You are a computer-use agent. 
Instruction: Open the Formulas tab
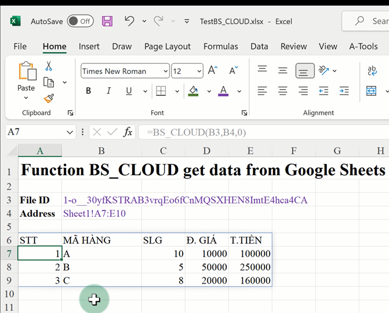click(x=221, y=46)
